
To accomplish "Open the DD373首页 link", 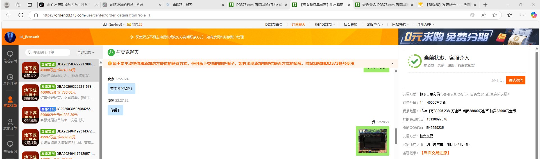I will [274, 25].
